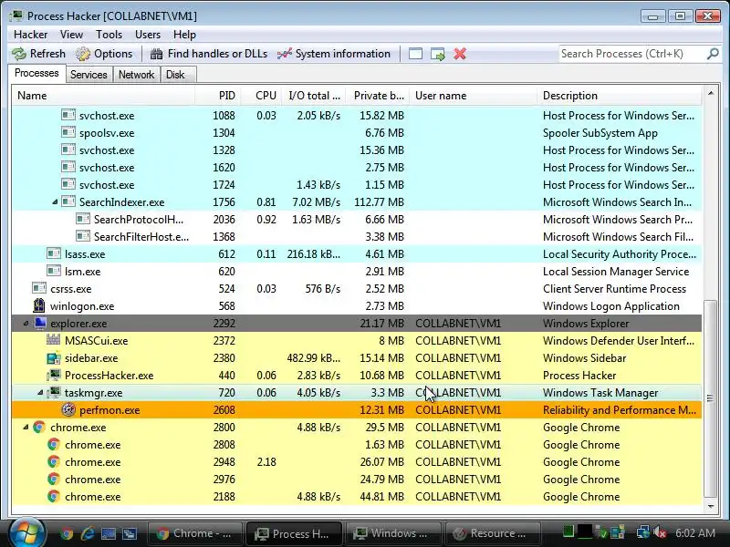The width and height of the screenshot is (730, 547).
Task: Click the explorer.exe monitor icon
Action: [39, 324]
